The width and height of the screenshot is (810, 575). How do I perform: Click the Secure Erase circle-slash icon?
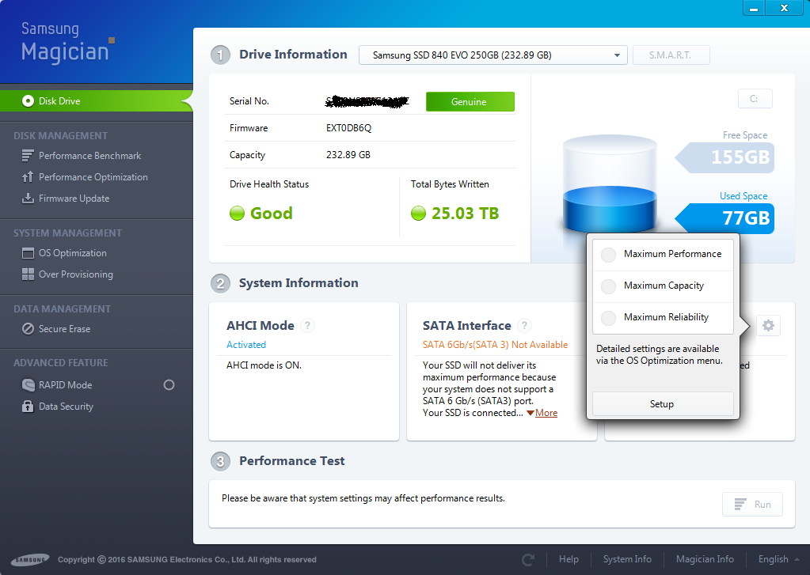click(28, 329)
